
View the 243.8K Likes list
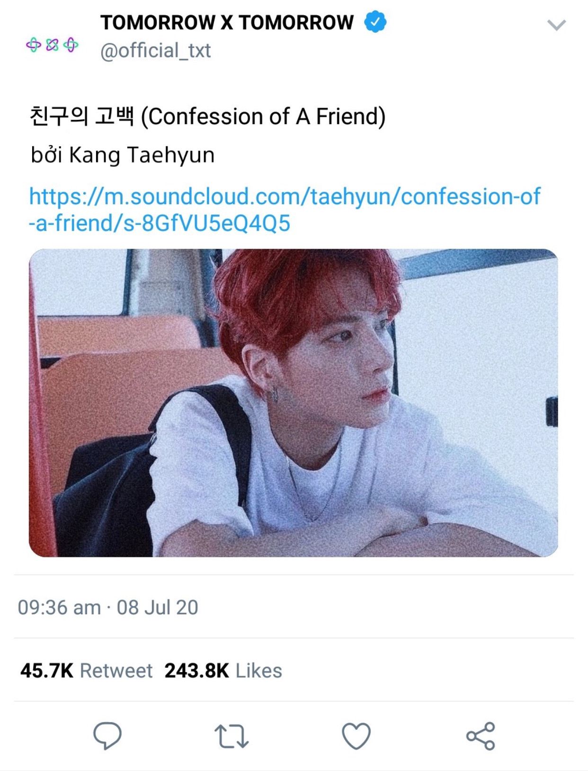point(223,670)
